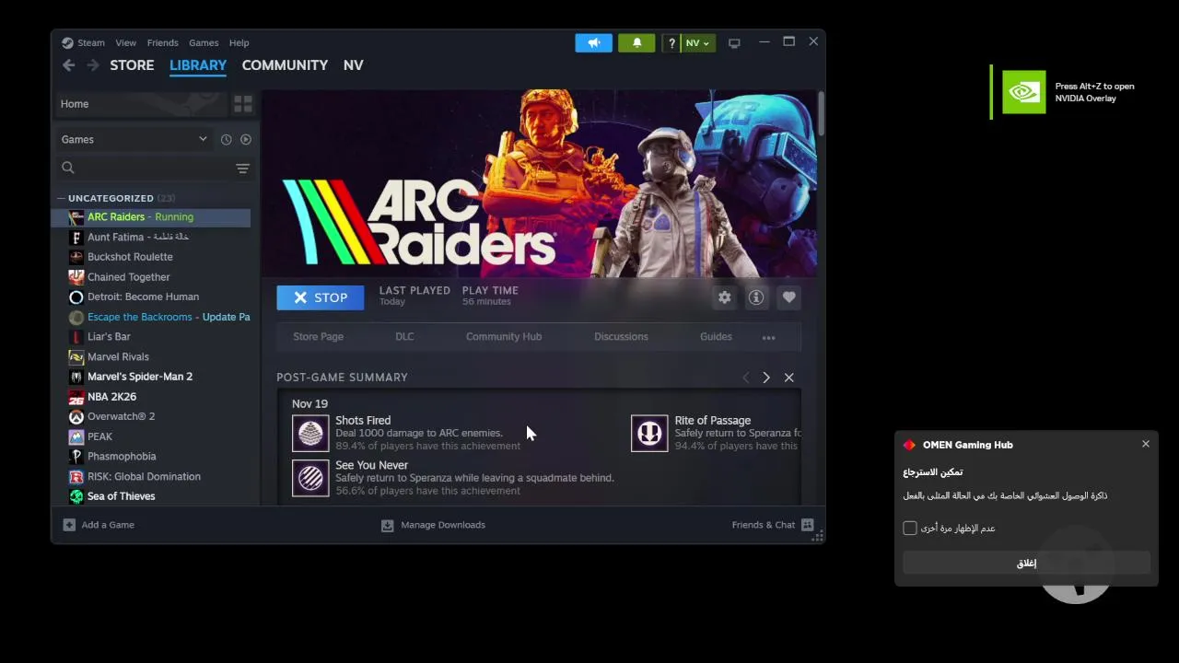Open the Discussions link

pyautogui.click(x=621, y=337)
